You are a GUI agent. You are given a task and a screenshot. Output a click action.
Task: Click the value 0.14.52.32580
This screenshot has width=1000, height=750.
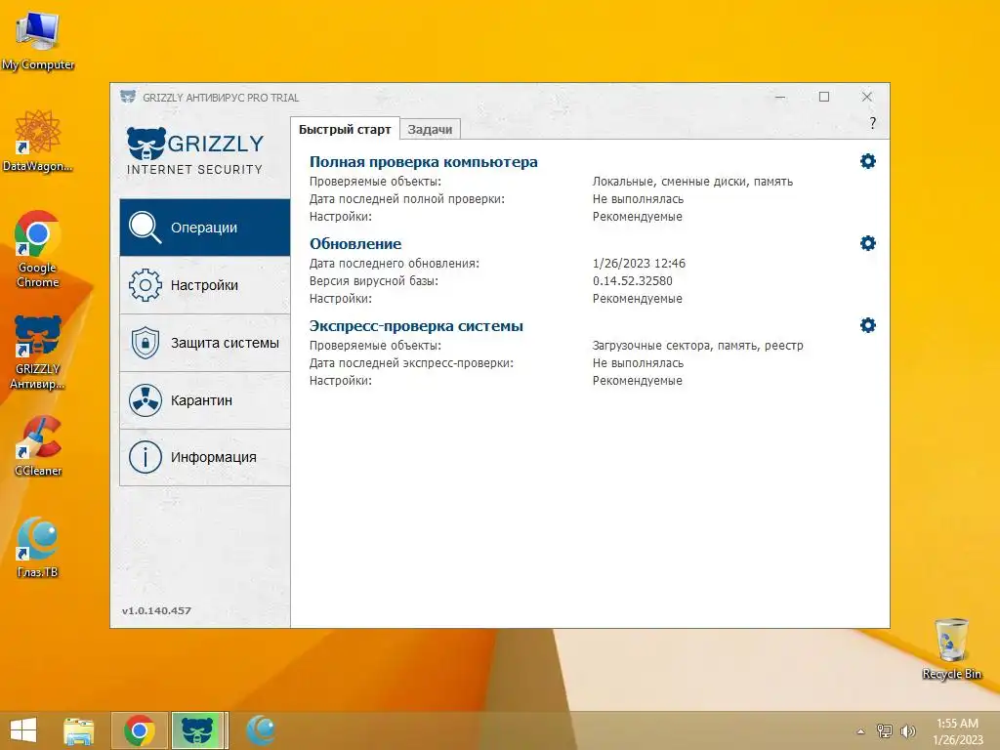click(632, 280)
